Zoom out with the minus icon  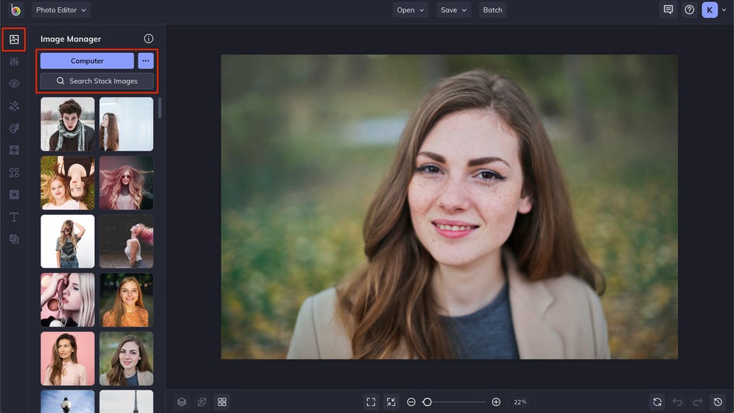tap(411, 402)
